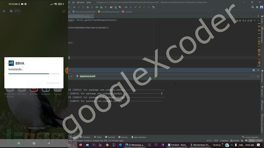The image size is (264, 148).
Task: Click the phone settings sliders icon
Action: tap(64, 11)
